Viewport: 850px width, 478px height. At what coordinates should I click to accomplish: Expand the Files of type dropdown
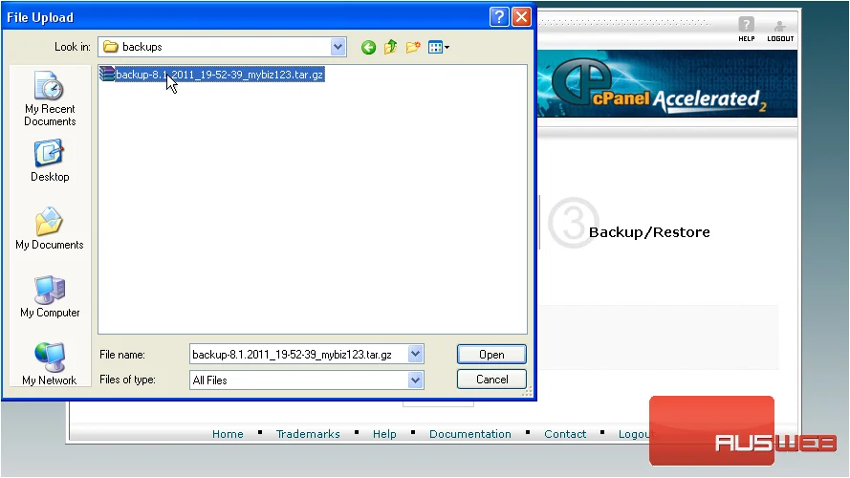click(x=415, y=380)
